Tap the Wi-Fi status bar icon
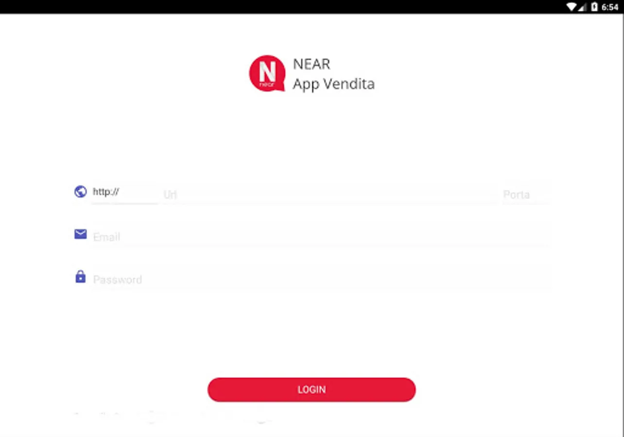 [x=572, y=7]
